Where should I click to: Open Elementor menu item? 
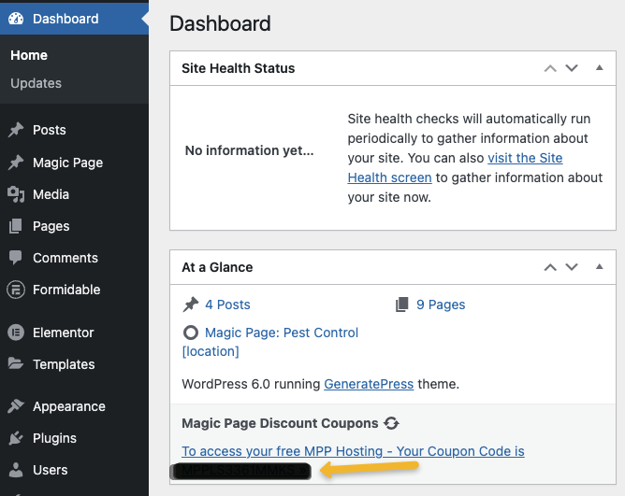(63, 333)
